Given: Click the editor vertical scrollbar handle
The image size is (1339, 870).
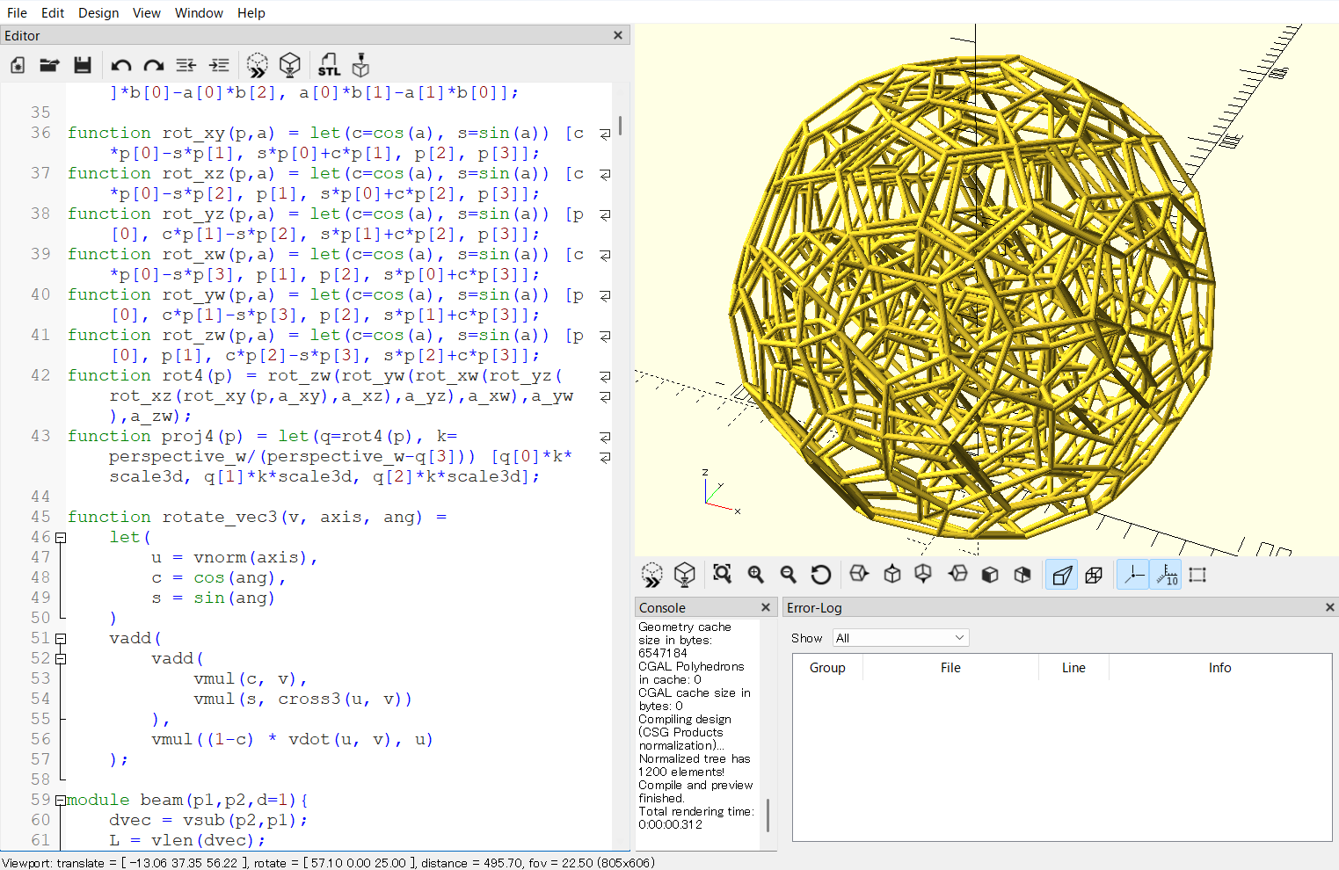Looking at the screenshot, I should pyautogui.click(x=621, y=125).
